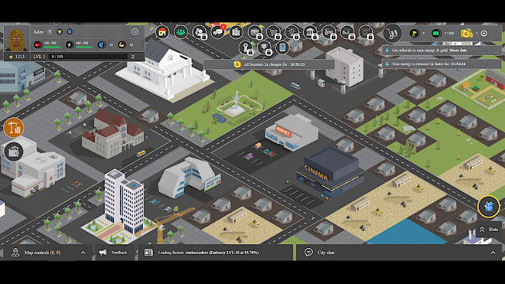Click the energy restored faster notification
505x284 pixels.
(x=442, y=64)
